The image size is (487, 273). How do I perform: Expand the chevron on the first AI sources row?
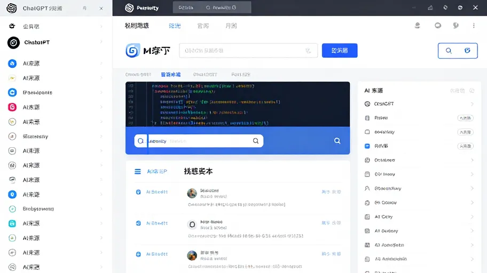pos(472,104)
